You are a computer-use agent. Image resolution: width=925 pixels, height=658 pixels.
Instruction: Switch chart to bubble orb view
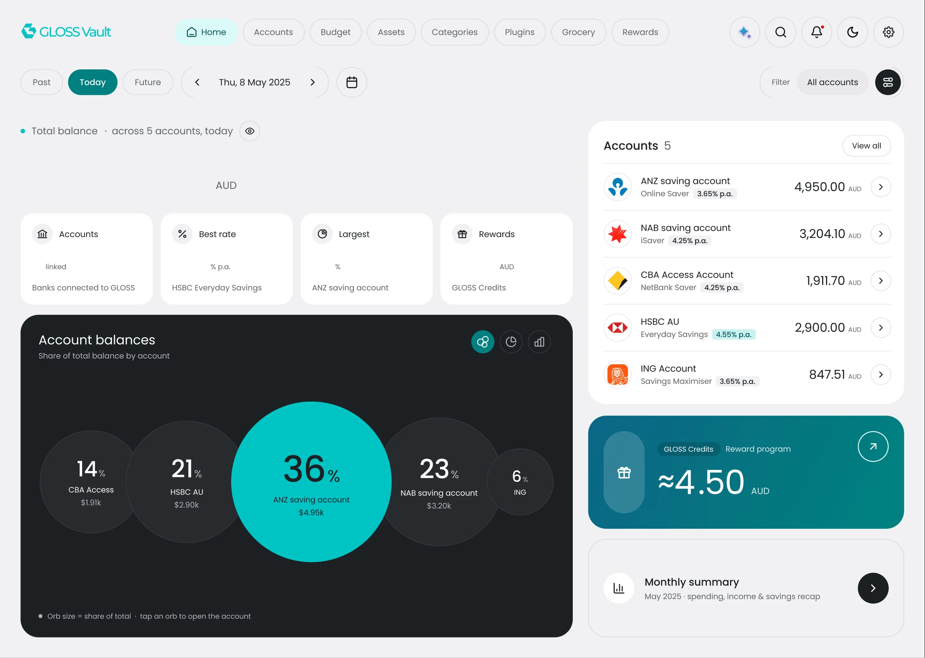point(482,342)
